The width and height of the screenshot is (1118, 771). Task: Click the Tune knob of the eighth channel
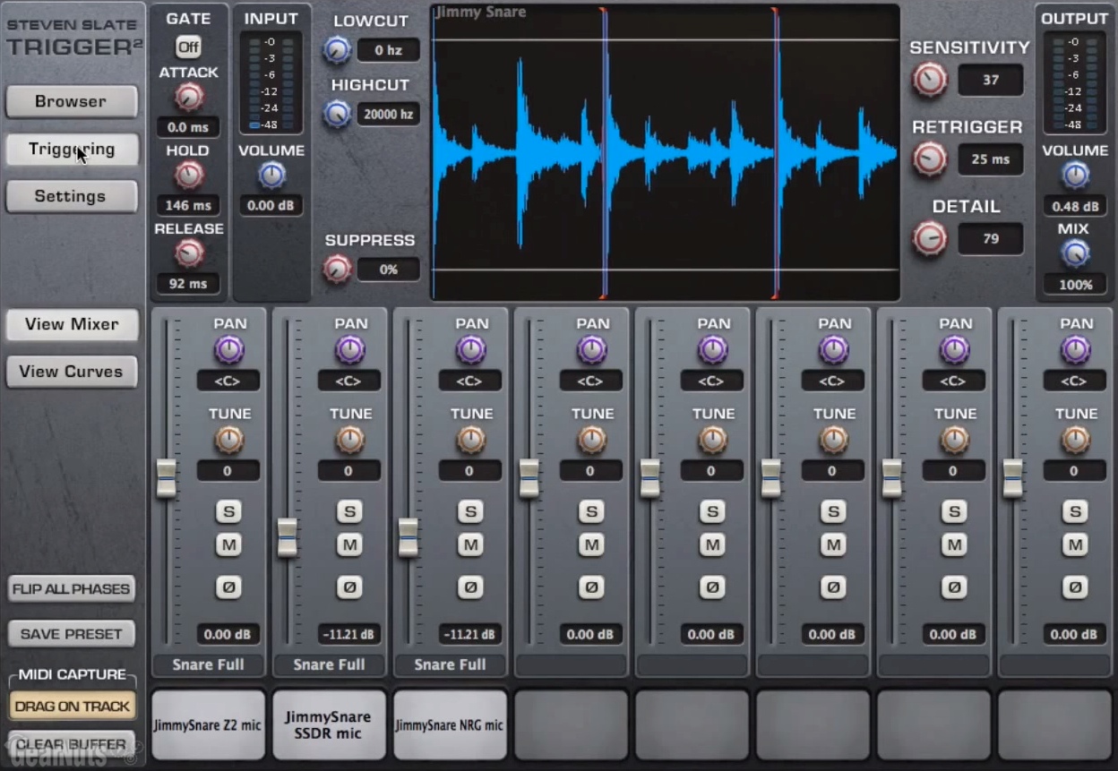1076,440
